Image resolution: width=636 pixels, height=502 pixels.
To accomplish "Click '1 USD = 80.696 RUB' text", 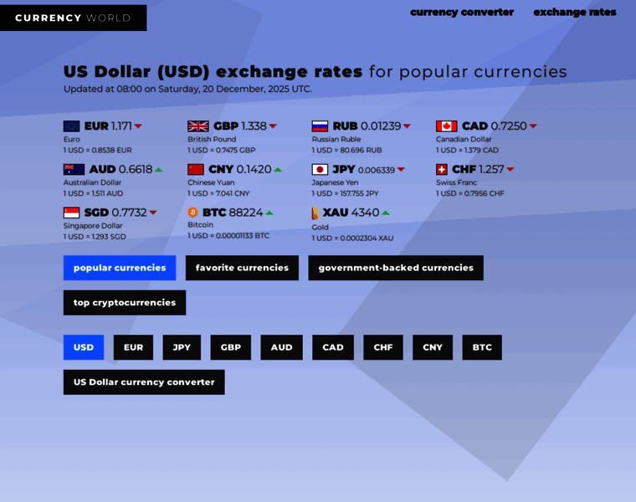I will (346, 150).
